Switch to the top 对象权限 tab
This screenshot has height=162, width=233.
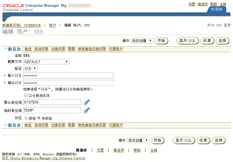coord(58,49)
